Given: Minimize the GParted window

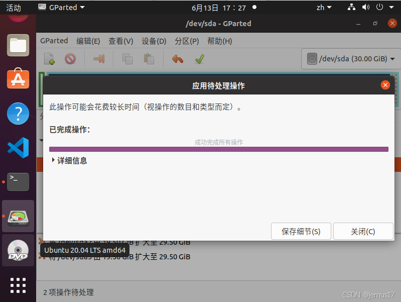Looking at the screenshot, I should (x=358, y=24).
